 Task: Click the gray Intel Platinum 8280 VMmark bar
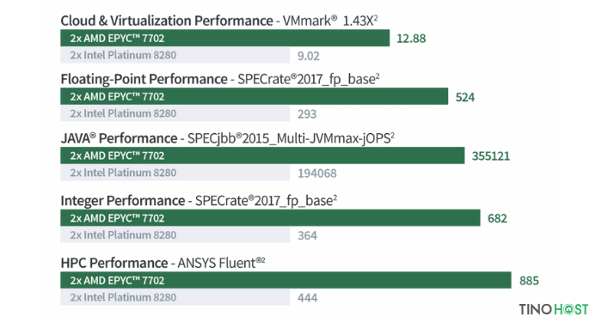pos(175,55)
